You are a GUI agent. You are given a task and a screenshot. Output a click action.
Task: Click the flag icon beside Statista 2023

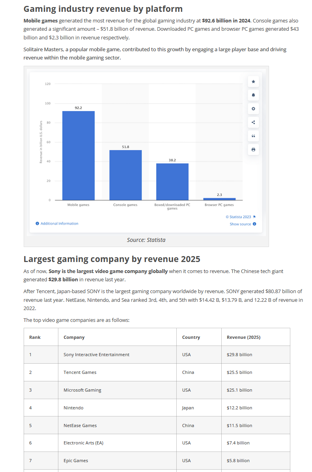click(254, 217)
